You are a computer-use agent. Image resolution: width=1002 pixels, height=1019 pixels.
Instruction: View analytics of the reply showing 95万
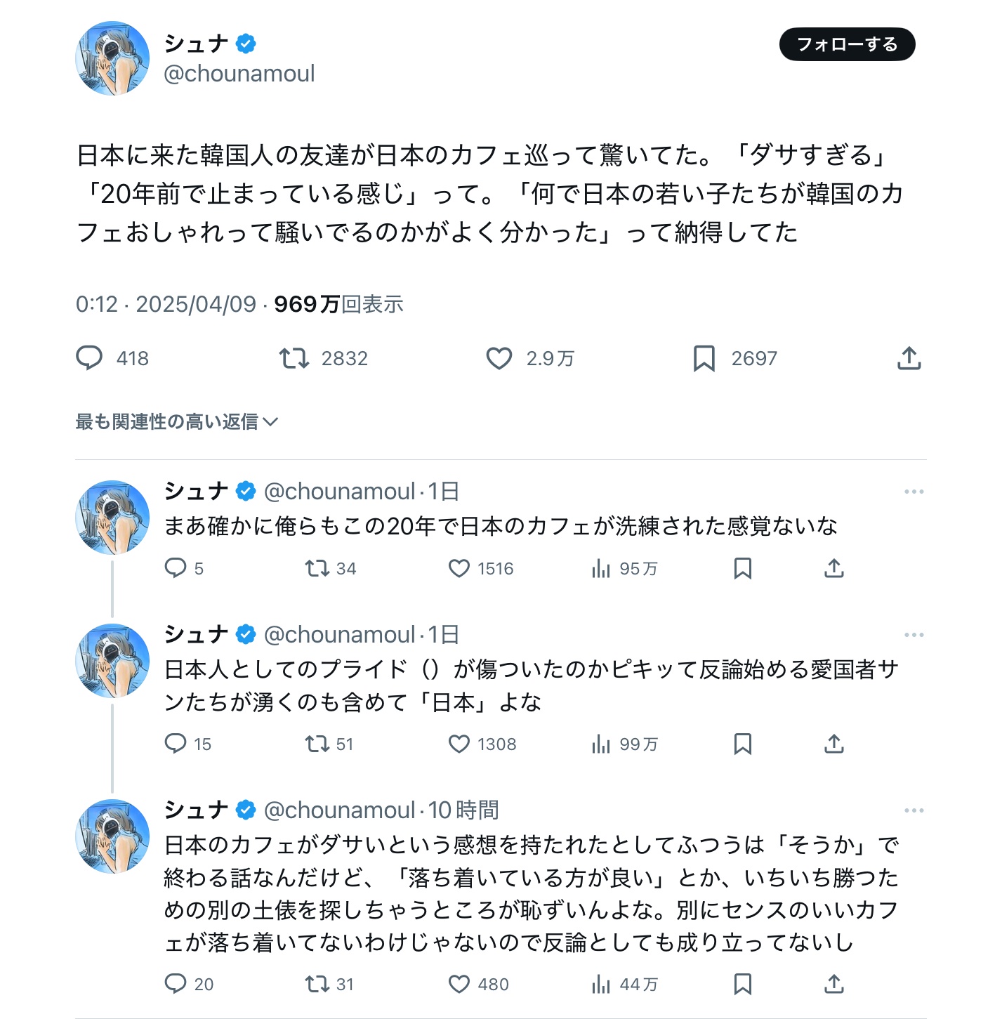tap(624, 568)
